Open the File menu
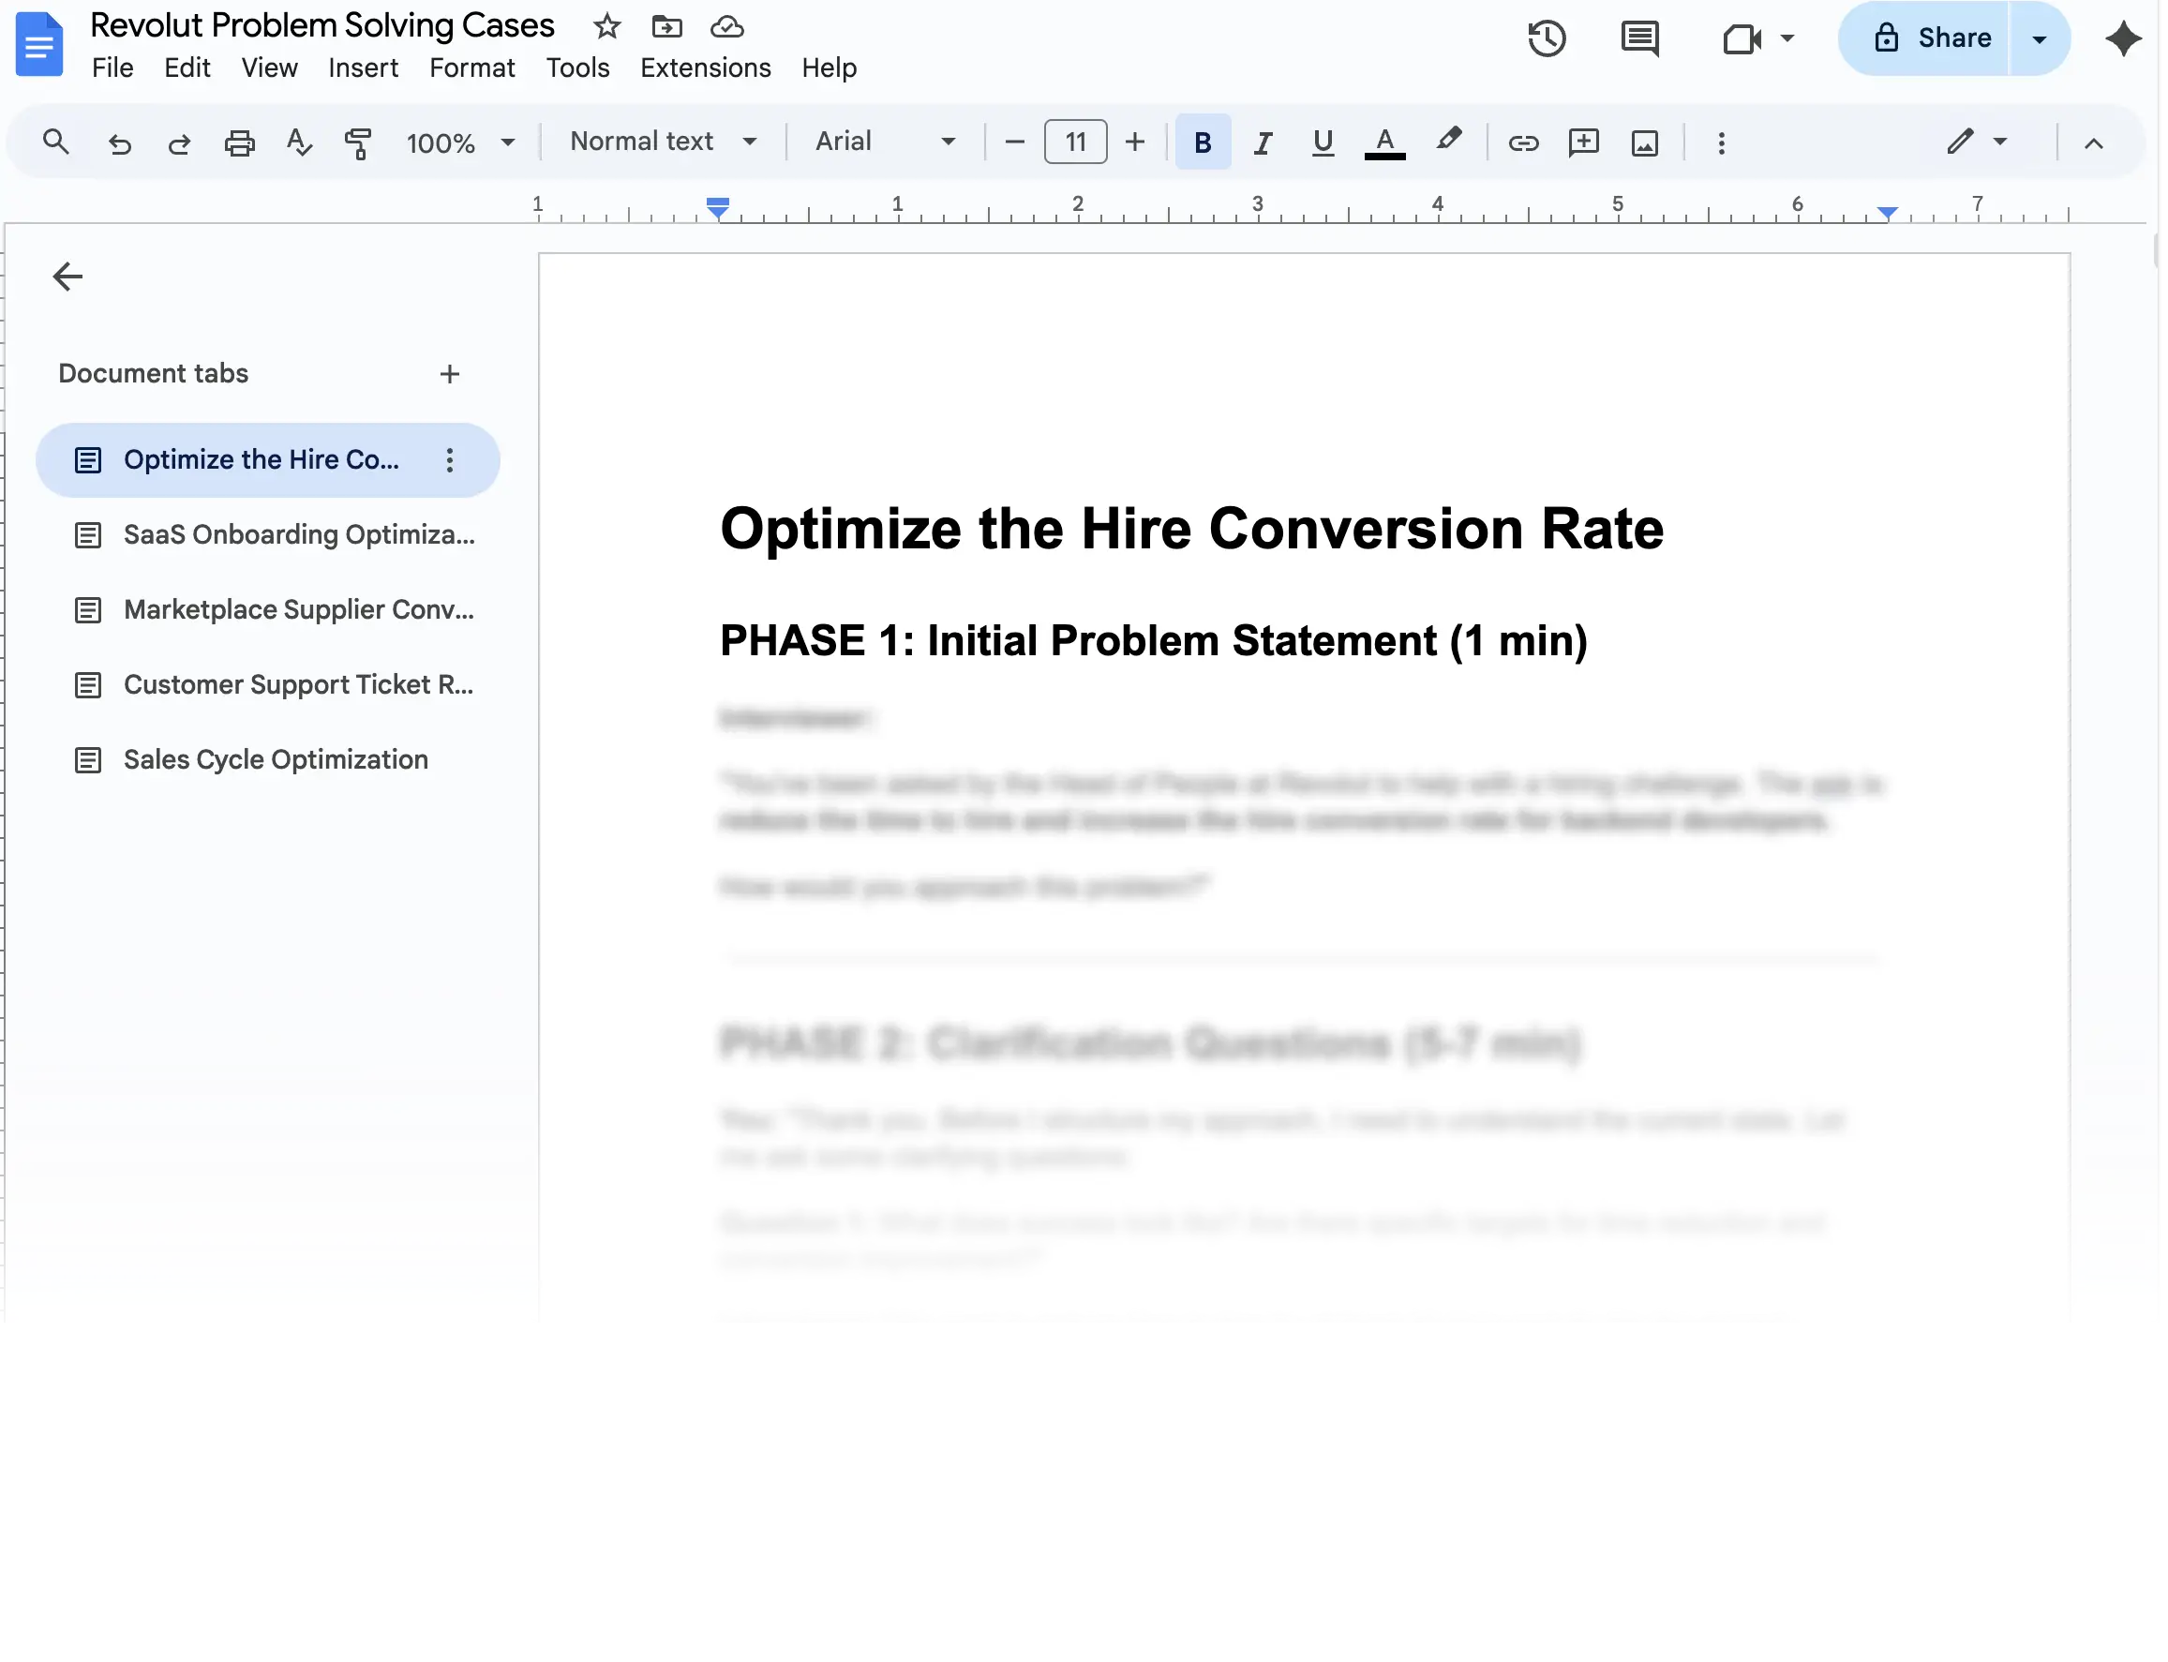Screen dimensions: 2168x1662 112,67
